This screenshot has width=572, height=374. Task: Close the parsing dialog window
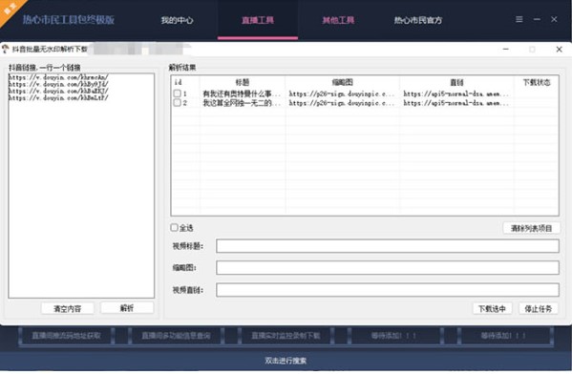pyautogui.click(x=559, y=50)
